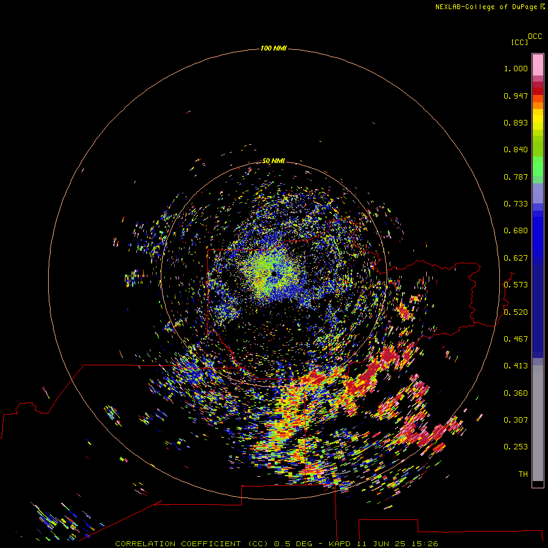
Task: Pick the pink segment atop the color bar
Action: [x=538, y=65]
